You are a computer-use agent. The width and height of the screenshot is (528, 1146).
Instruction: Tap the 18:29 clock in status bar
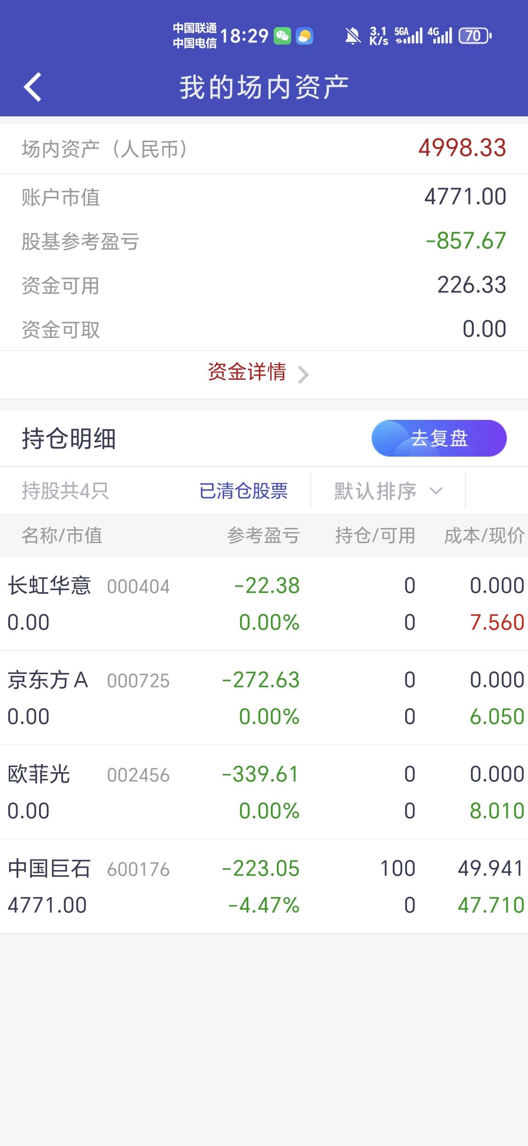(x=244, y=36)
